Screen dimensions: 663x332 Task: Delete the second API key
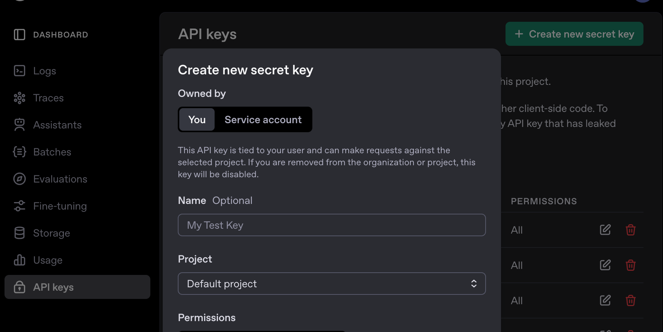pos(631,265)
